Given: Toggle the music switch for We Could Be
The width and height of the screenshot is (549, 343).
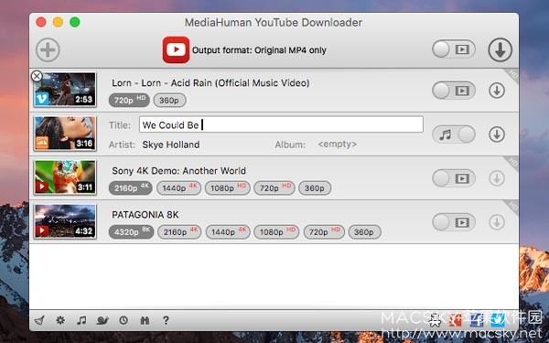Looking at the screenshot, I should pyautogui.click(x=454, y=134).
